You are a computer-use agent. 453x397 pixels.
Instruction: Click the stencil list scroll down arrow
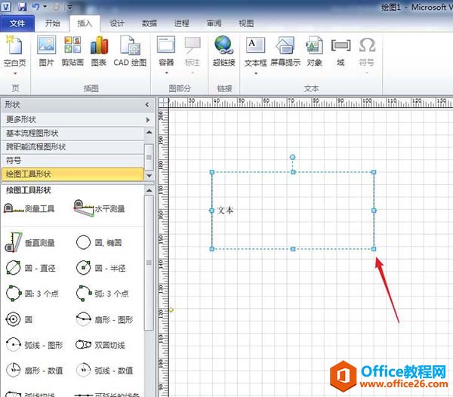point(149,176)
